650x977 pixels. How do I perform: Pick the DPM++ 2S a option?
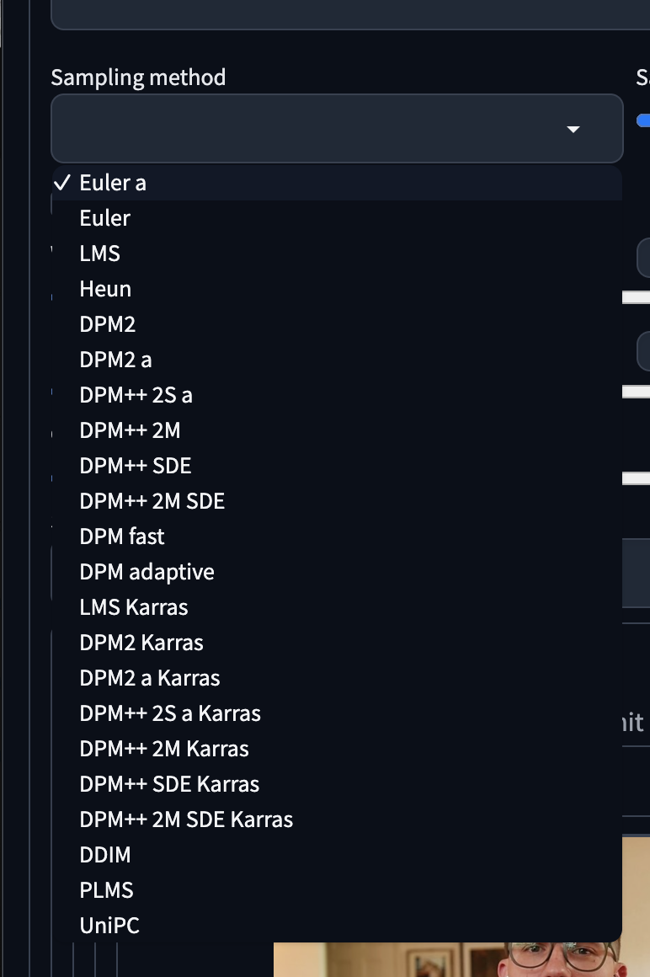point(136,394)
